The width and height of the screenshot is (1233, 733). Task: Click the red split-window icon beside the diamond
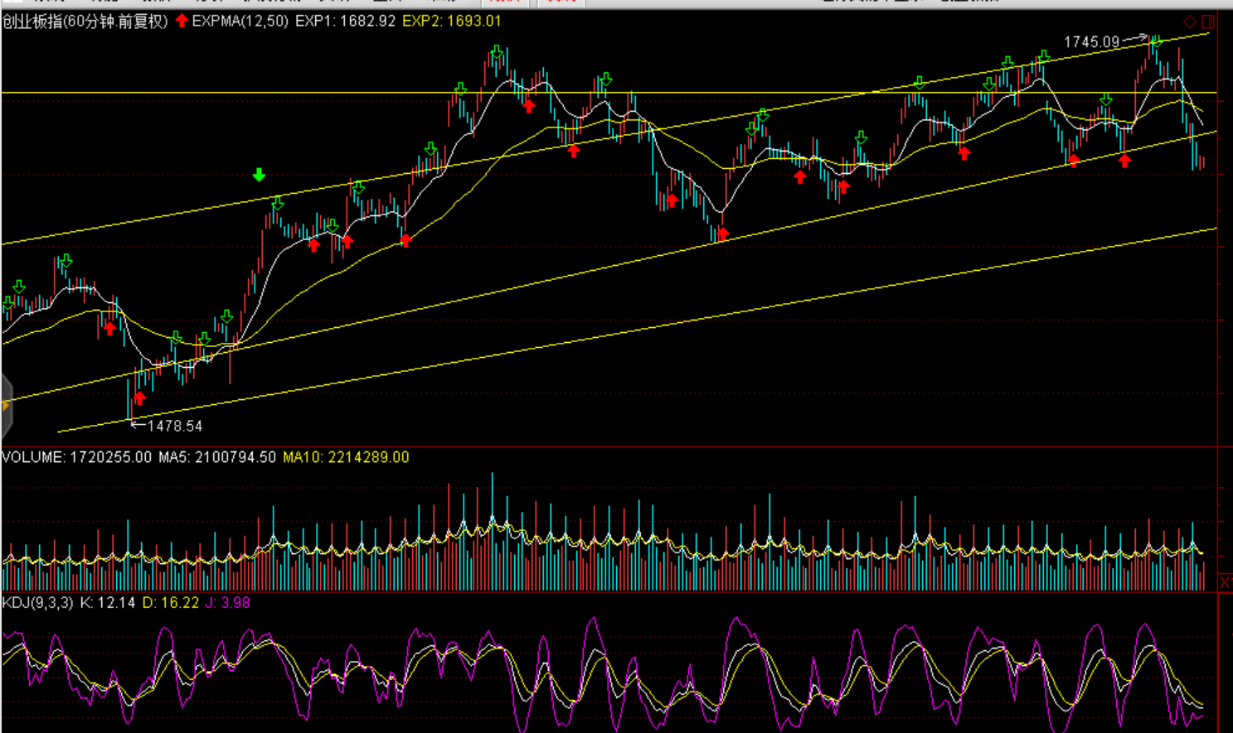tap(1208, 22)
